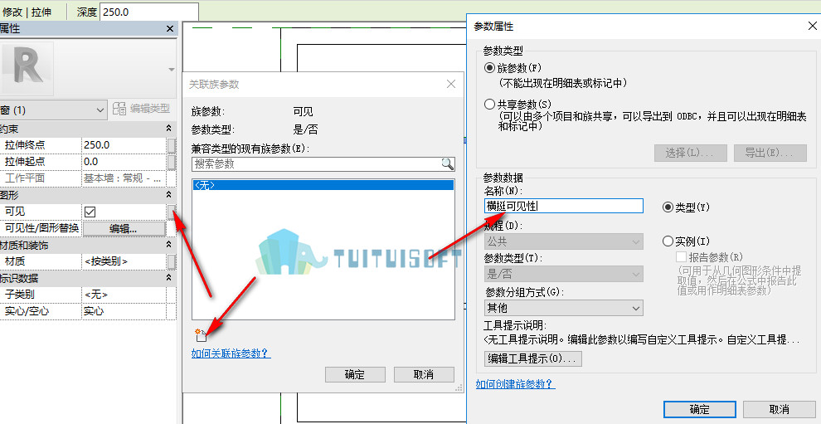Click the 材质 value <按类别>
The width and height of the screenshot is (821, 424).
point(124,261)
